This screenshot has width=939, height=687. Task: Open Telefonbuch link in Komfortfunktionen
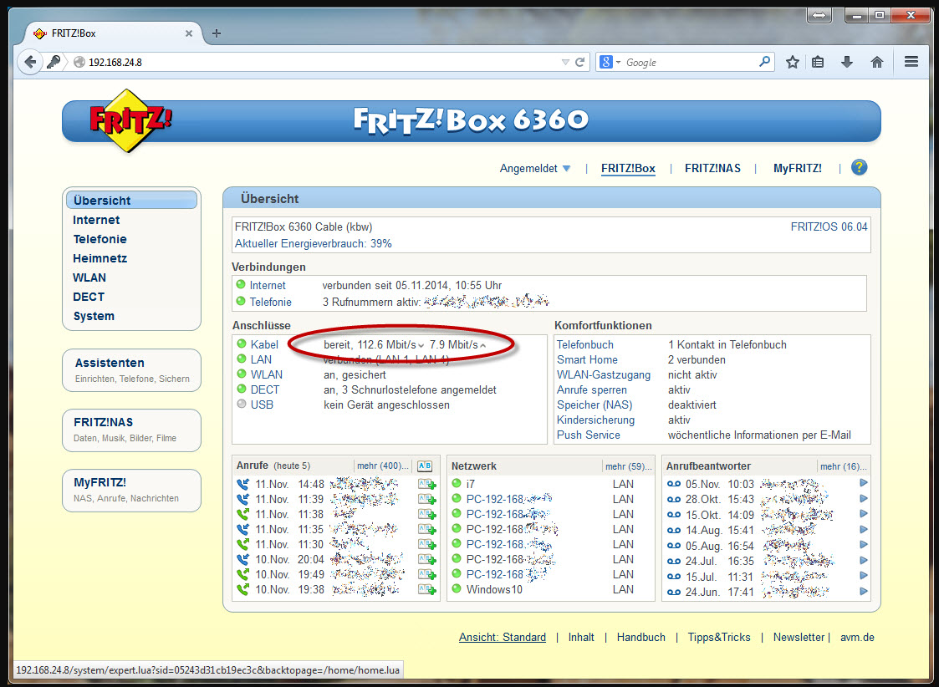point(585,344)
